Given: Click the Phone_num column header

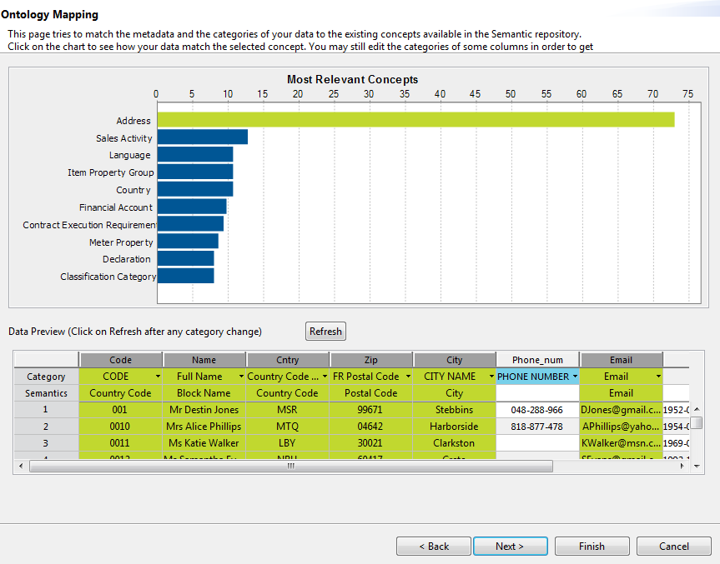Looking at the screenshot, I should tap(537, 360).
